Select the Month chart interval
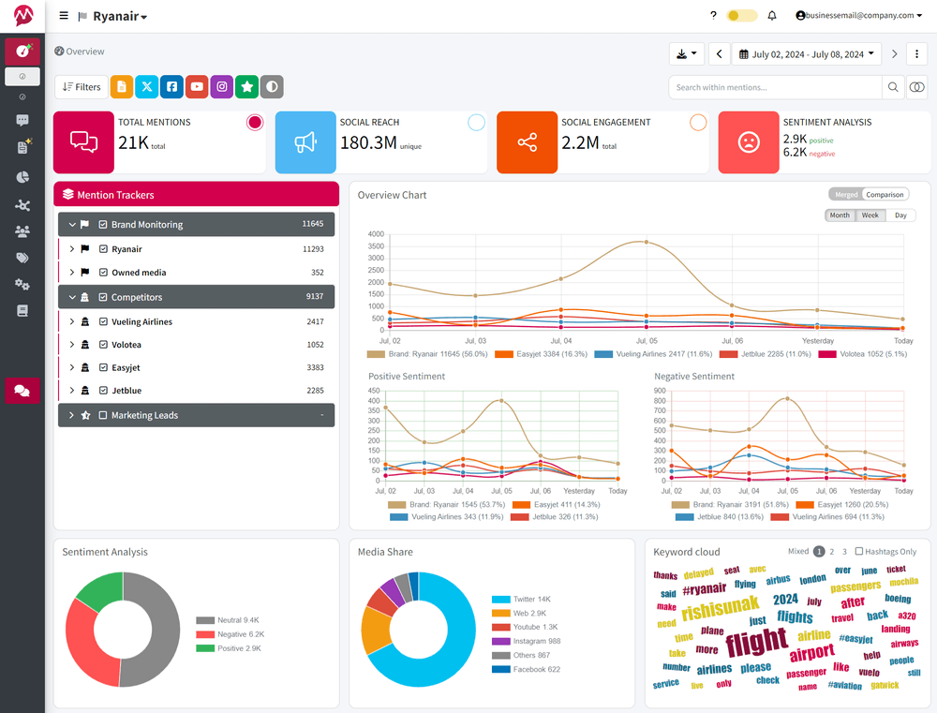This screenshot has width=937, height=713. 839,215
